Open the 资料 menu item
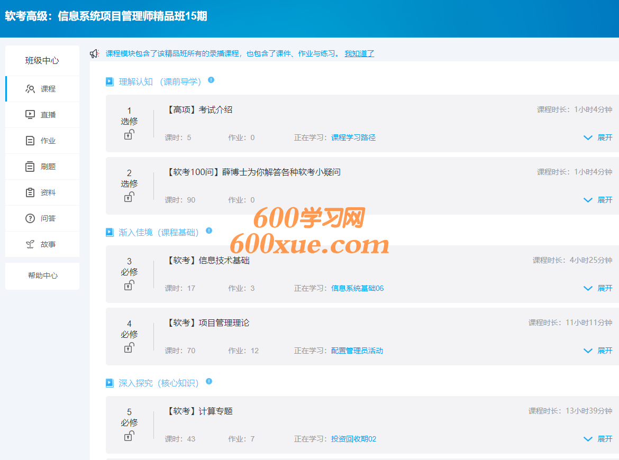The width and height of the screenshot is (619, 460). click(42, 192)
